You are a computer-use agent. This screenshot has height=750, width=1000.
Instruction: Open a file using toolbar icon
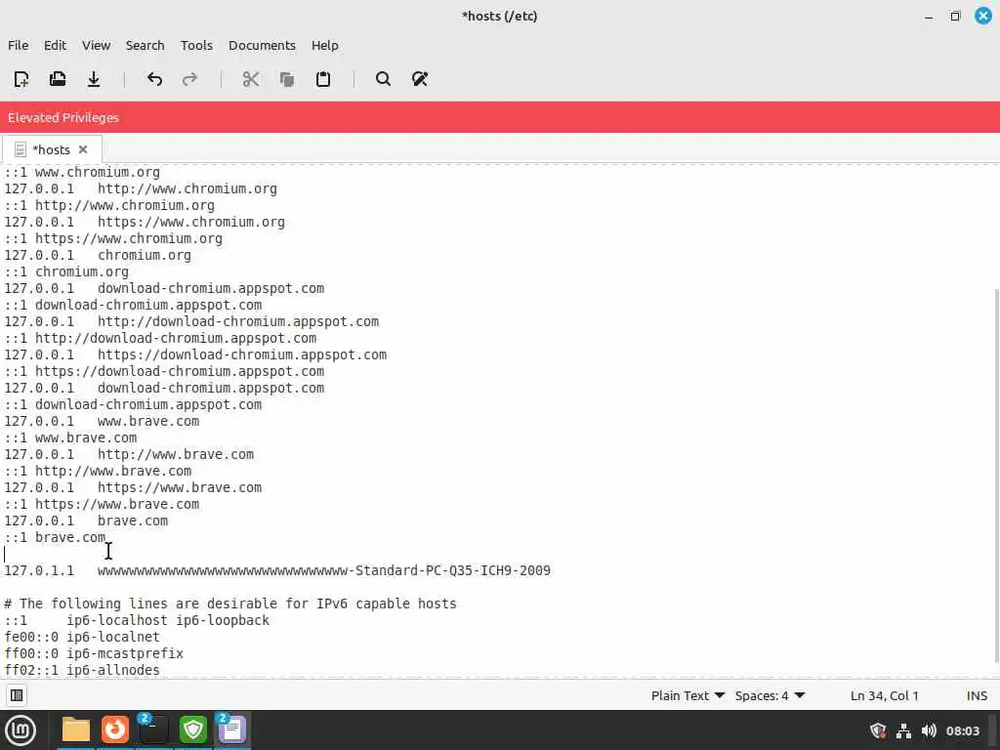coord(58,79)
